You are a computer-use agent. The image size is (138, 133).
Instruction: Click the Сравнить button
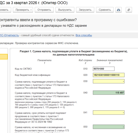[105, 10]
